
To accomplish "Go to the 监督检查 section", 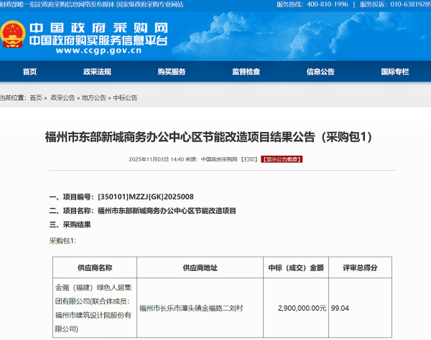I will click(x=246, y=72).
